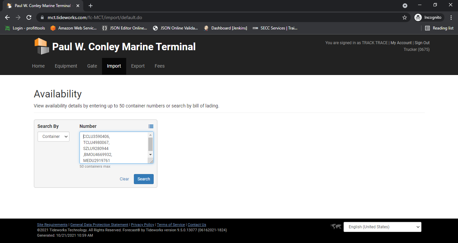This screenshot has height=243, width=458.
Task: Open Dashboard [Jenkins] bookmark
Action: click(225, 28)
